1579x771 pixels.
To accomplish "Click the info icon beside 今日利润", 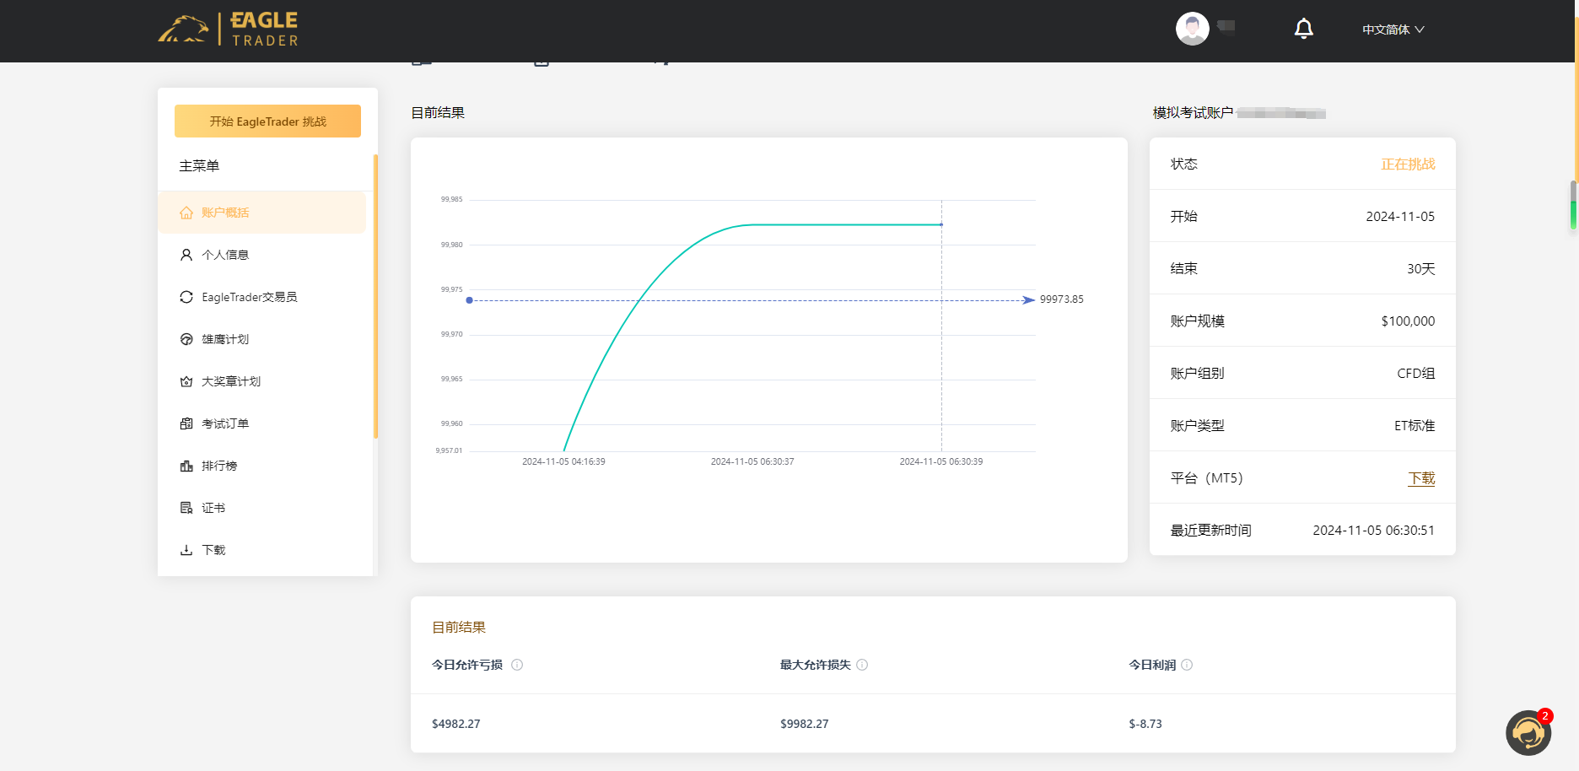I will pos(1185,665).
